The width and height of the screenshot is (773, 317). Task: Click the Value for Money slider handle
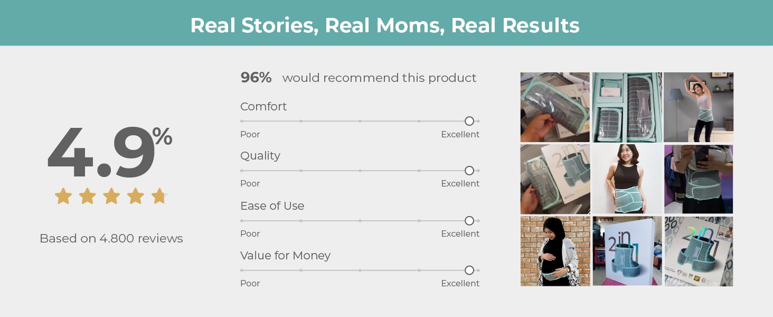(469, 271)
